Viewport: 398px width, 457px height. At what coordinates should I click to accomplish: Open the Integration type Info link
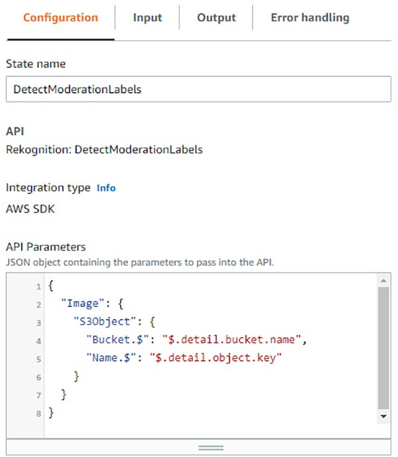[x=106, y=188]
